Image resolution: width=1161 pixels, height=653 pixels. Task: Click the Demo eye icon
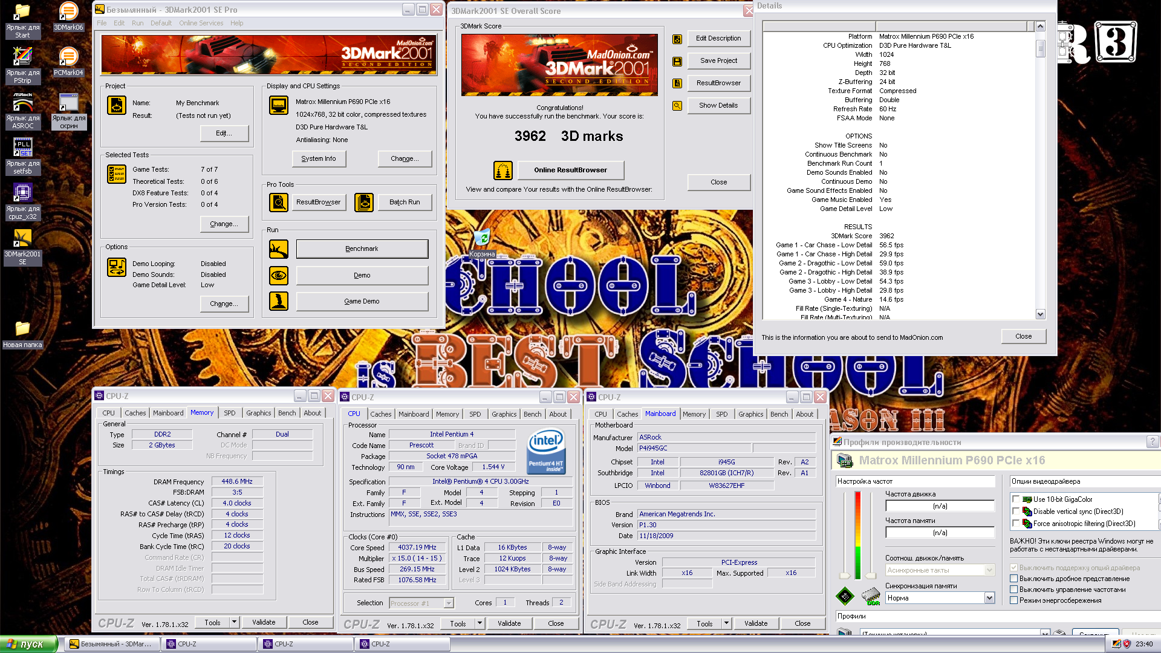click(279, 276)
